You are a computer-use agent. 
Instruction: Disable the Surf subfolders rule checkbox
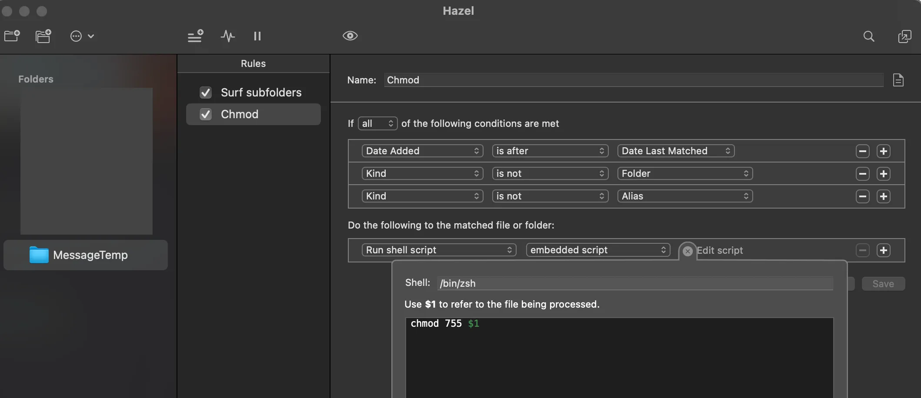206,93
